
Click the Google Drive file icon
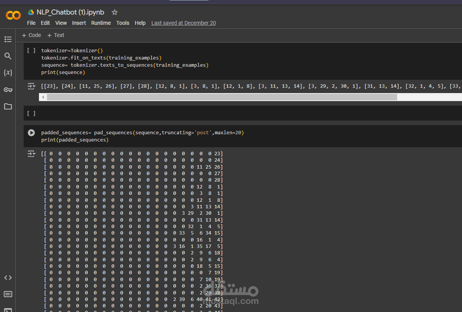click(x=31, y=12)
